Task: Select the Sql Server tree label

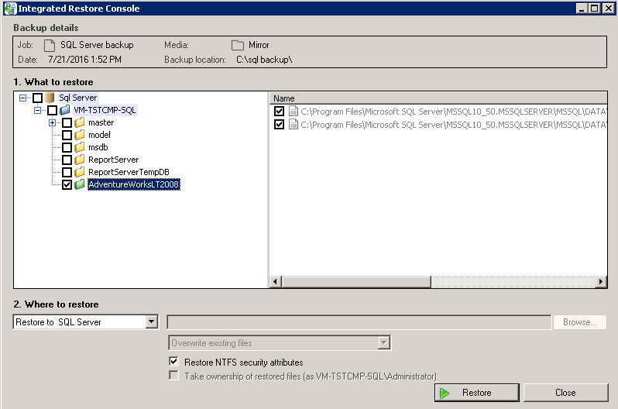Action: (x=77, y=98)
